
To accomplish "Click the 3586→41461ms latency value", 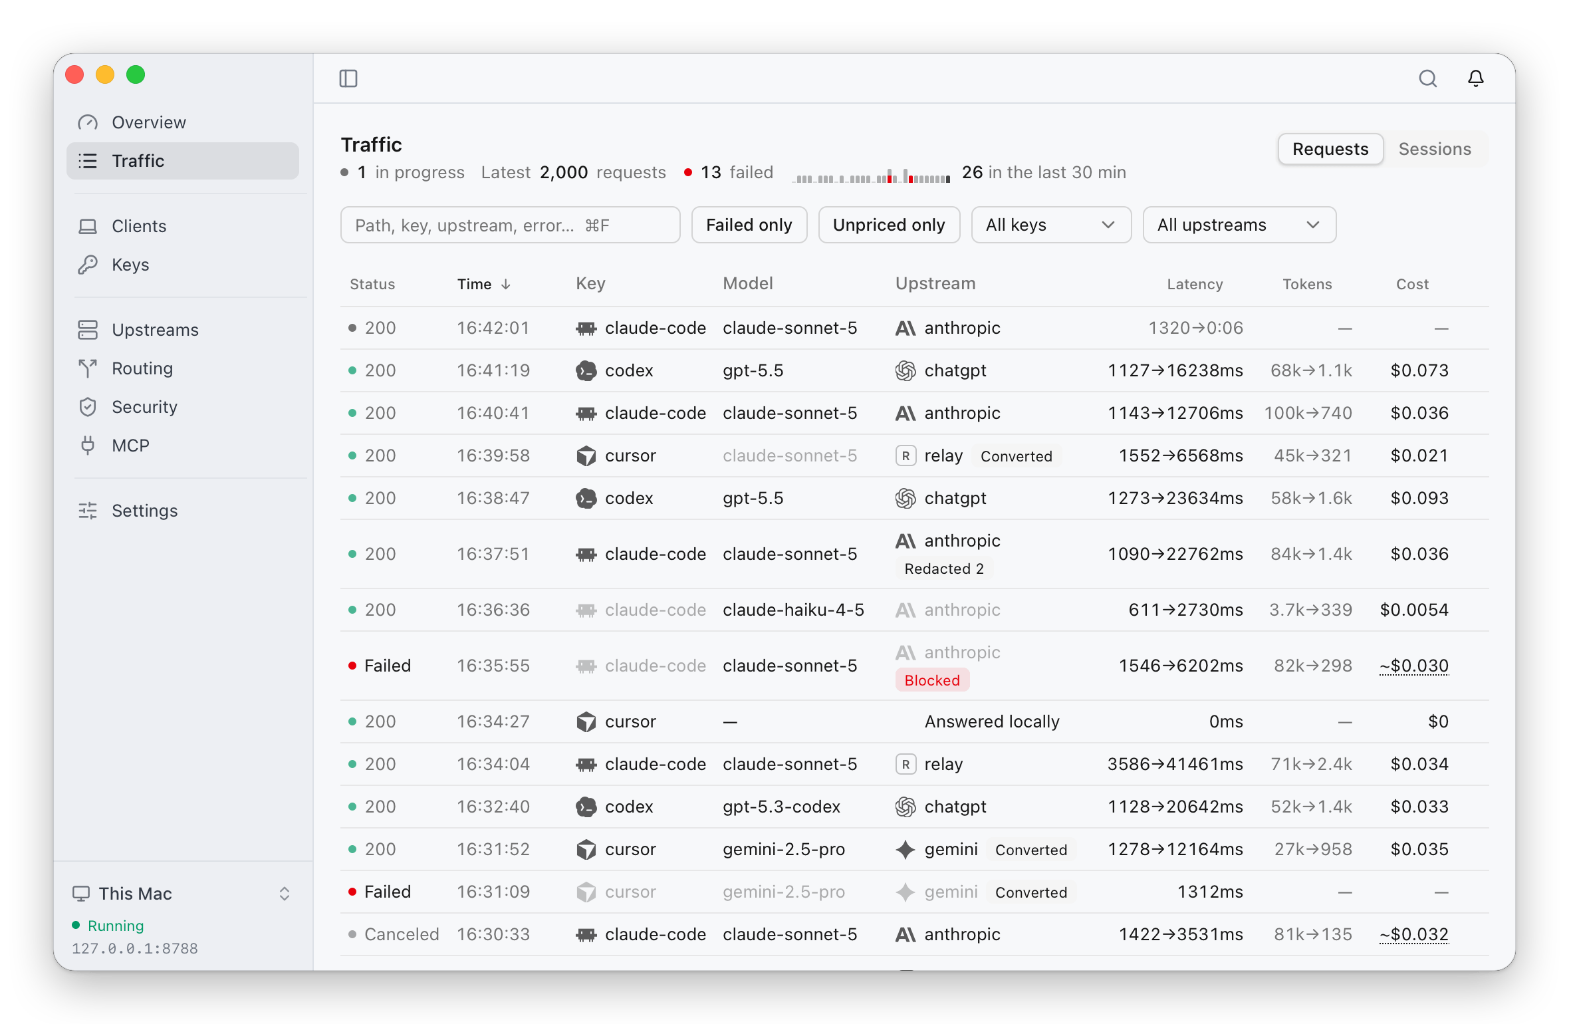I will pyautogui.click(x=1175, y=764).
